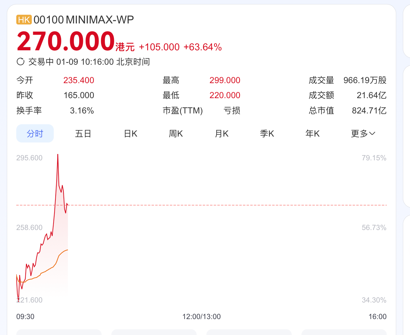Viewport: 410px width, 335px height.
Task: Click the orange HK market badge
Action: pos(24,20)
